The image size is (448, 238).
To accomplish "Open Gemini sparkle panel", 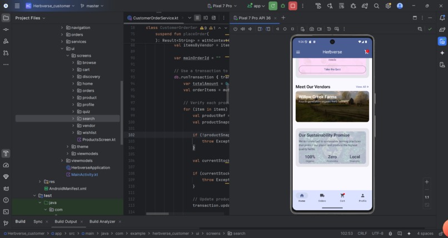I will (x=442, y=53).
